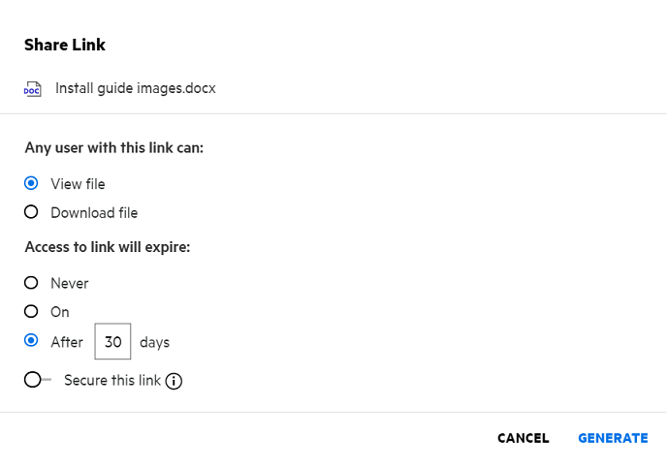The height and width of the screenshot is (469, 668).
Task: Click the 'View file' option label text
Action: coord(78,184)
